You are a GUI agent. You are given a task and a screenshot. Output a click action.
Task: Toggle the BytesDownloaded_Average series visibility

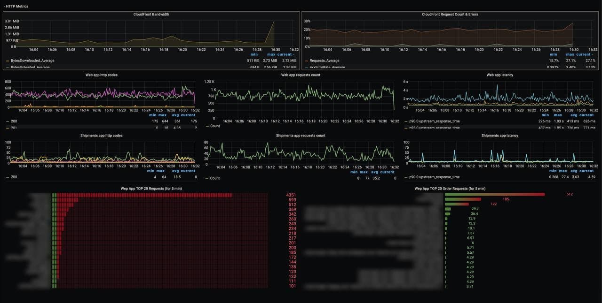click(33, 61)
